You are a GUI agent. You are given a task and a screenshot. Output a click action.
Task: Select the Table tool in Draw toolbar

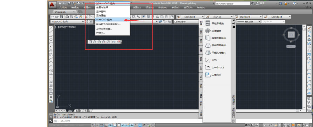point(51,93)
